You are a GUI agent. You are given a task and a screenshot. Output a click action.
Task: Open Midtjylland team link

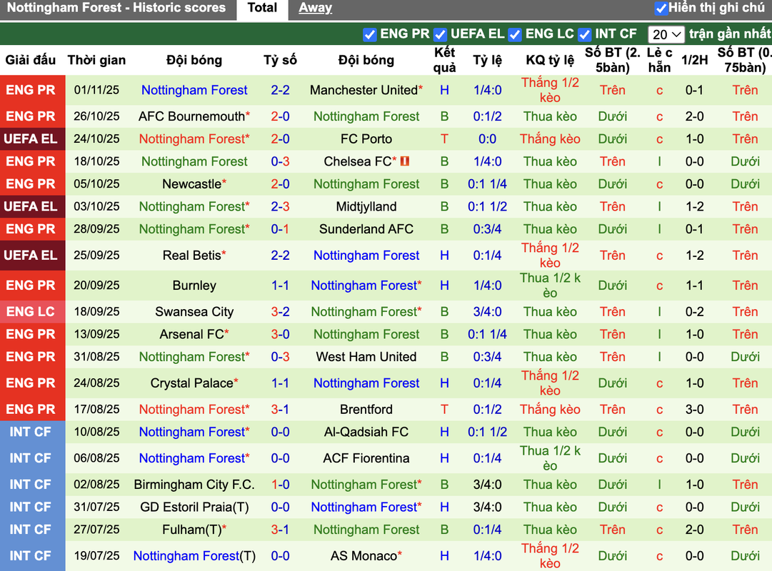pyautogui.click(x=366, y=207)
